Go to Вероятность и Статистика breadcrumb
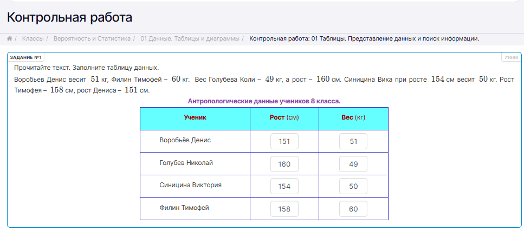Image resolution: width=524 pixels, height=231 pixels. point(92,39)
